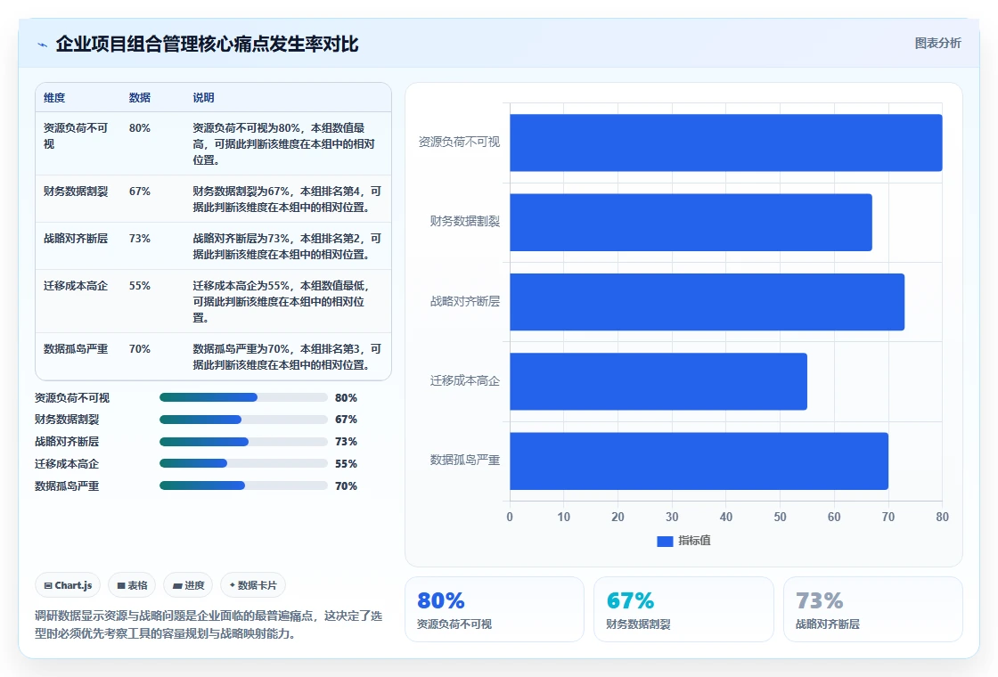The width and height of the screenshot is (998, 677).
Task: Click the 战略对齐断层 progress bar
Action: [243, 442]
